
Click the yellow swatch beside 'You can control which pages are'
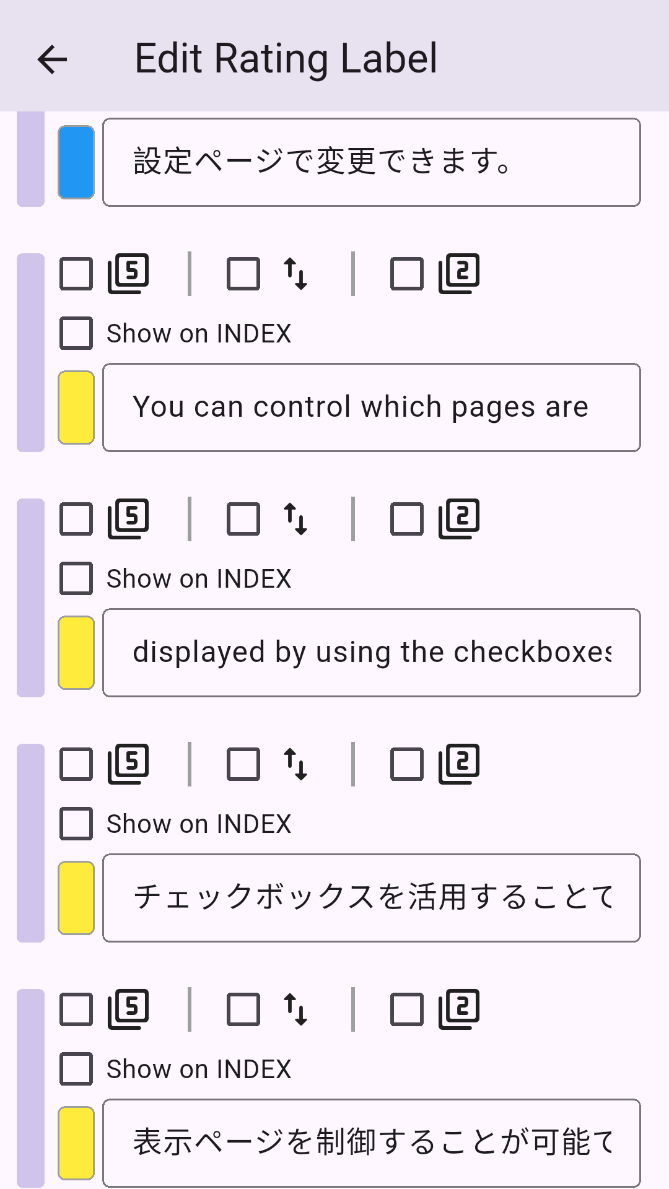76,407
